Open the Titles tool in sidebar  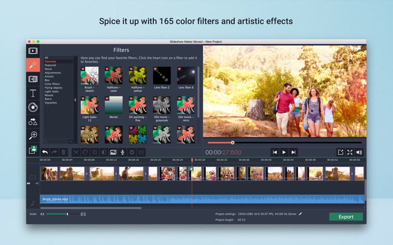coord(33,93)
